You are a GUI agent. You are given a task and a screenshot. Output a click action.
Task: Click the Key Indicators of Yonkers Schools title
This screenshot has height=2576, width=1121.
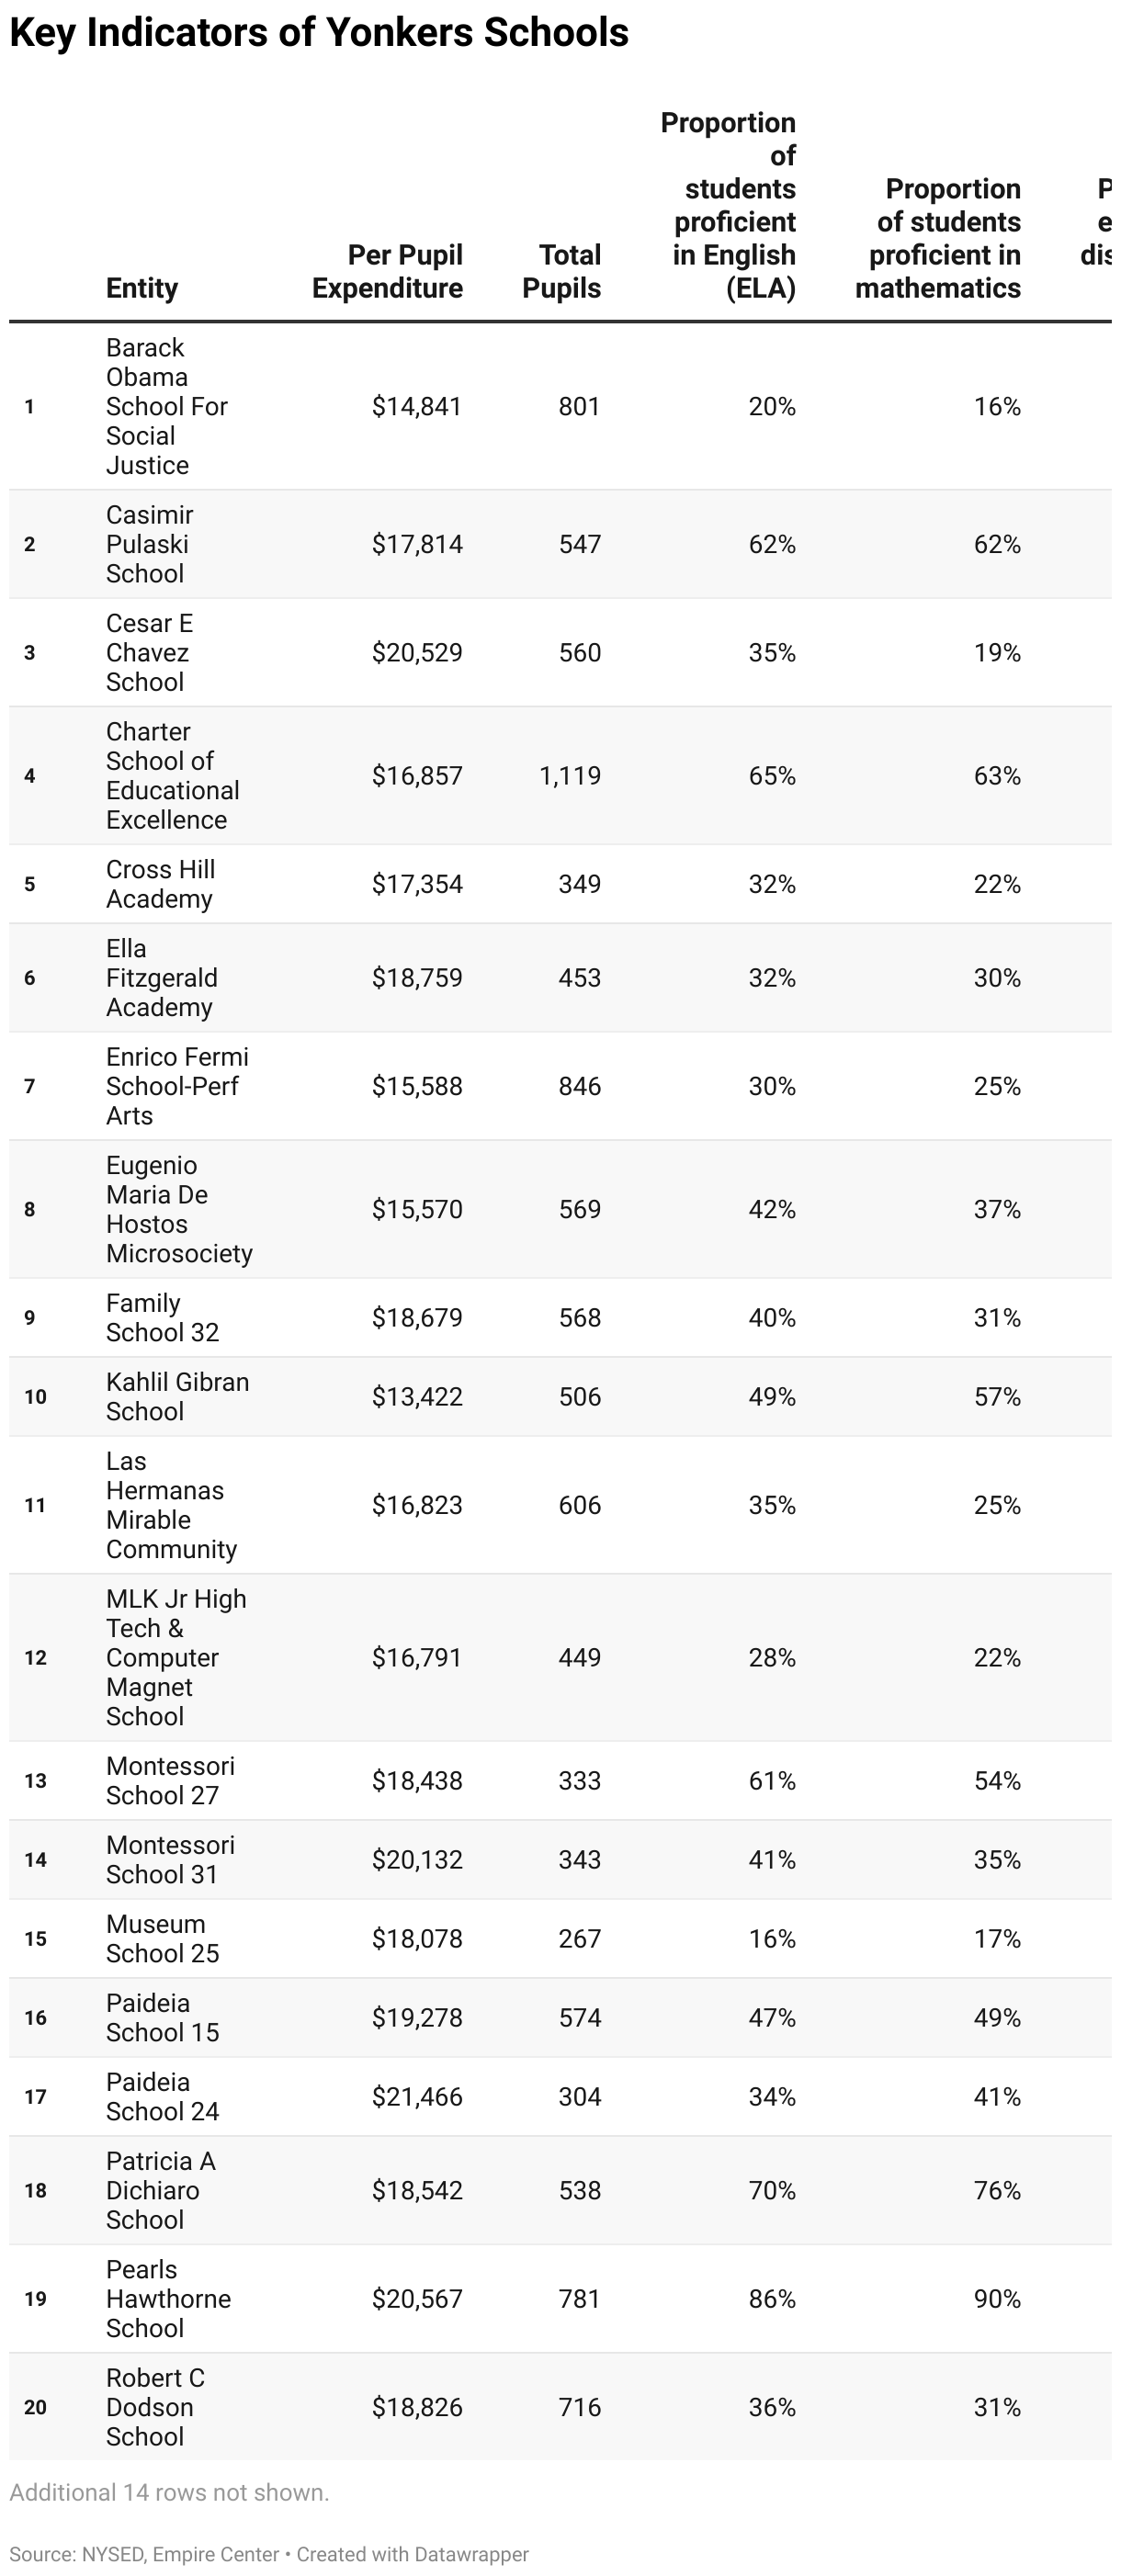(319, 33)
